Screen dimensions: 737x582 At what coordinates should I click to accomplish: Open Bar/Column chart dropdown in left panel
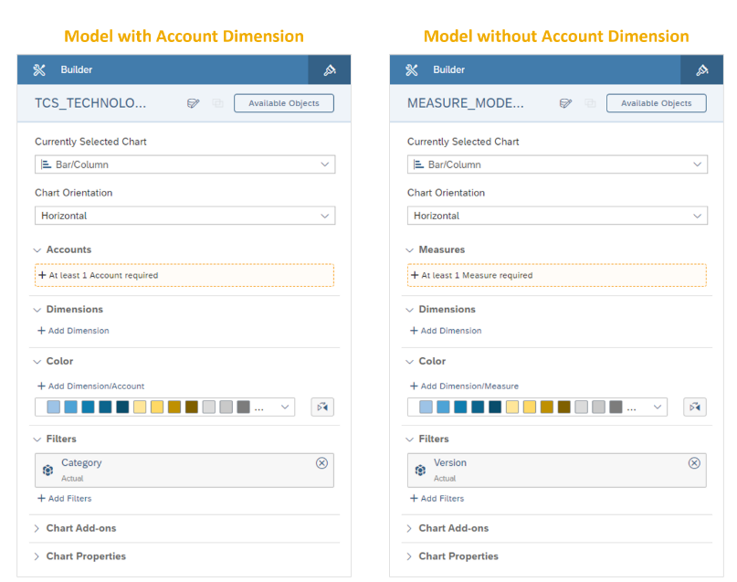184,164
